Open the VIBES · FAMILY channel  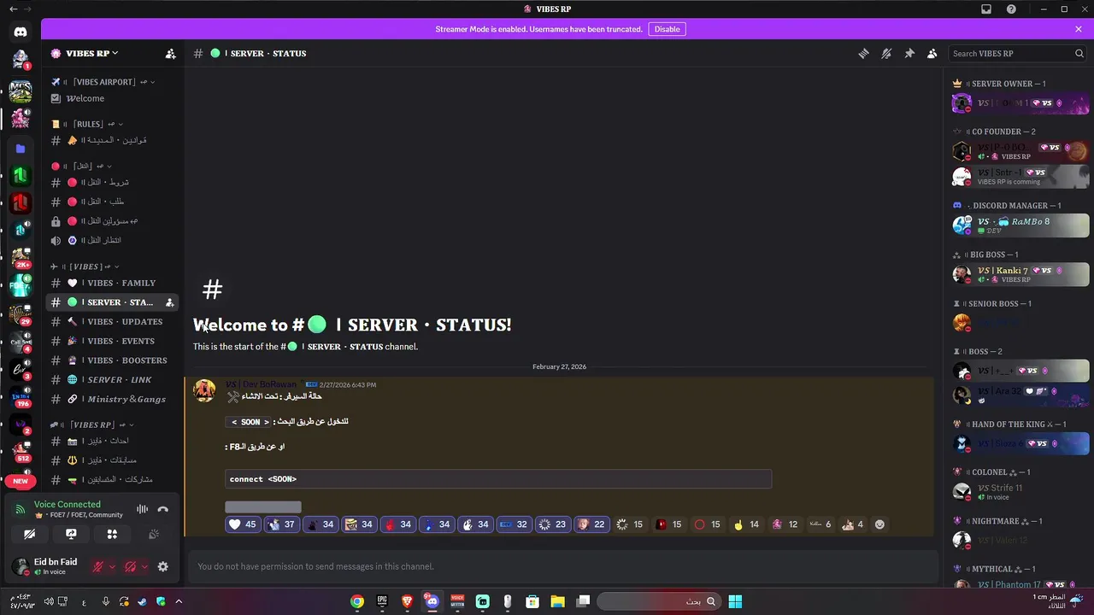click(112, 283)
